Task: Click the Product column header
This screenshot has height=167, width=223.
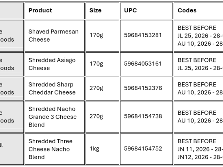Action: pos(40,10)
